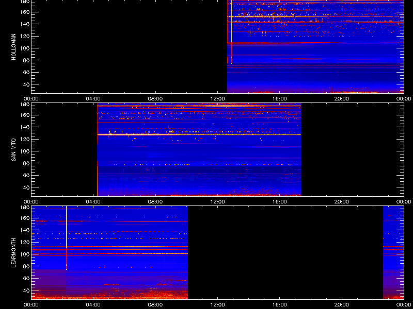Viewport: 413px width, 309px height.
Task: Click the SAN VITO station axis label
Action: click(x=14, y=150)
